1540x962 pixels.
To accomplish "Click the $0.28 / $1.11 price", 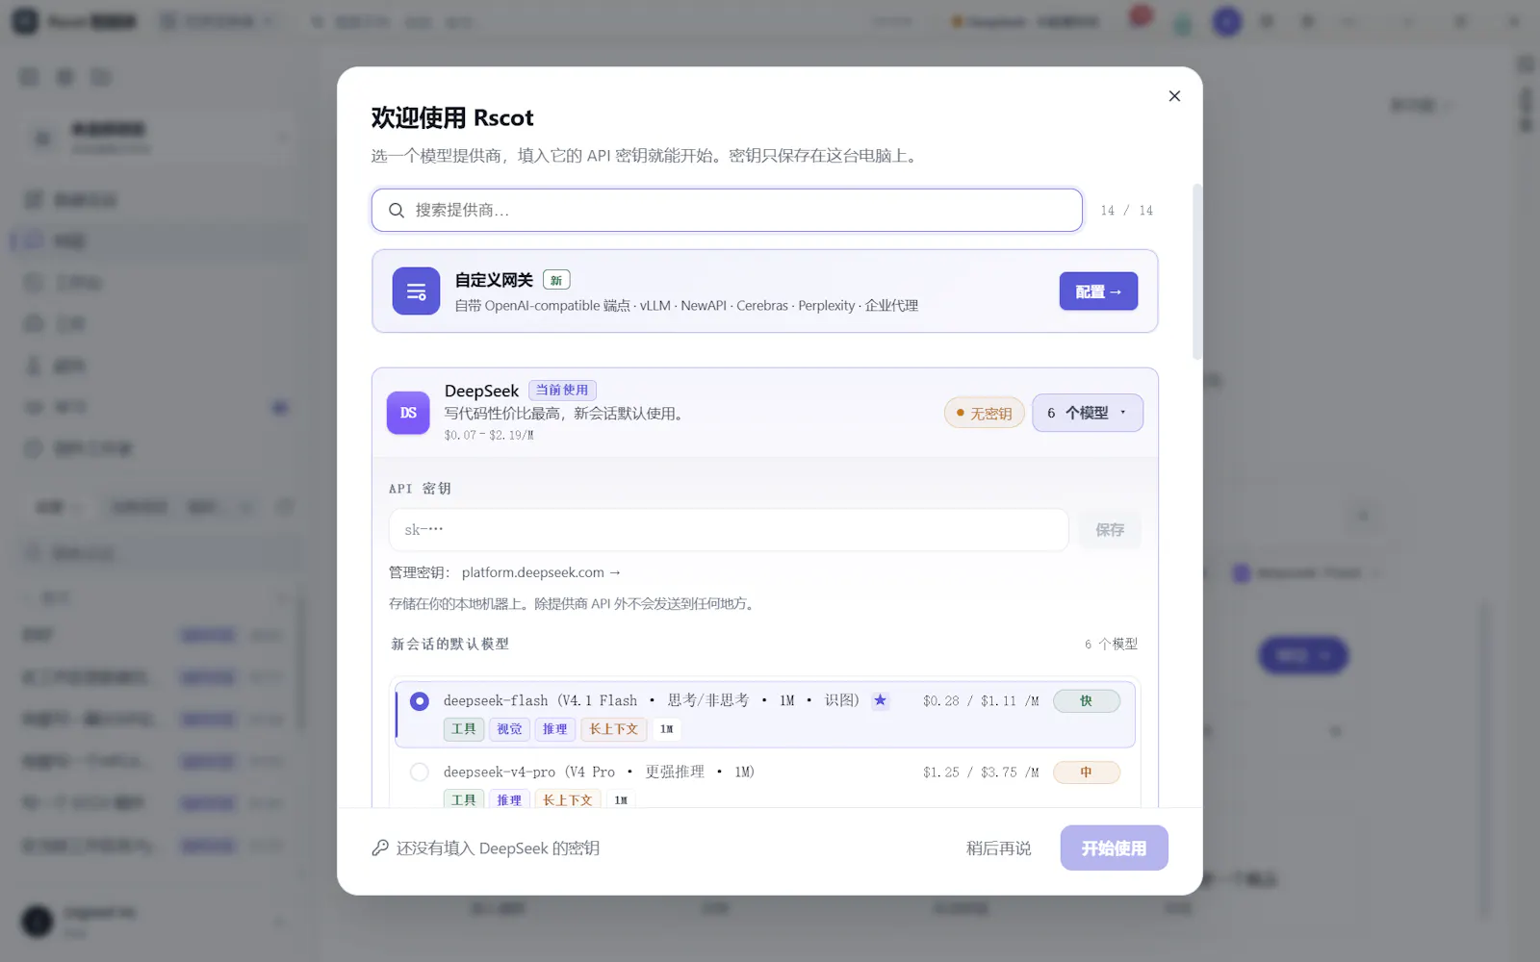I will coord(981,701).
